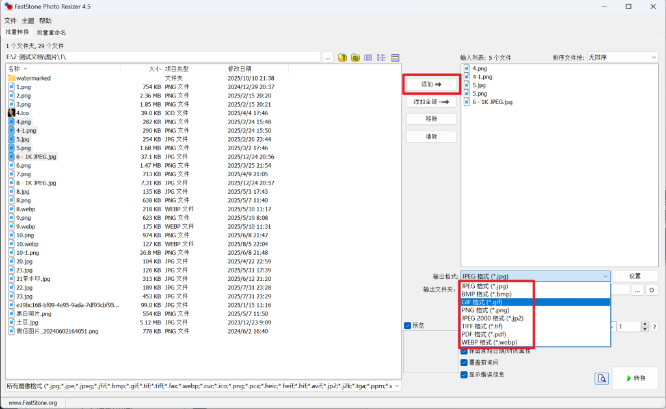
Task: Click the file icon of 10-1.png
Action: (12, 253)
